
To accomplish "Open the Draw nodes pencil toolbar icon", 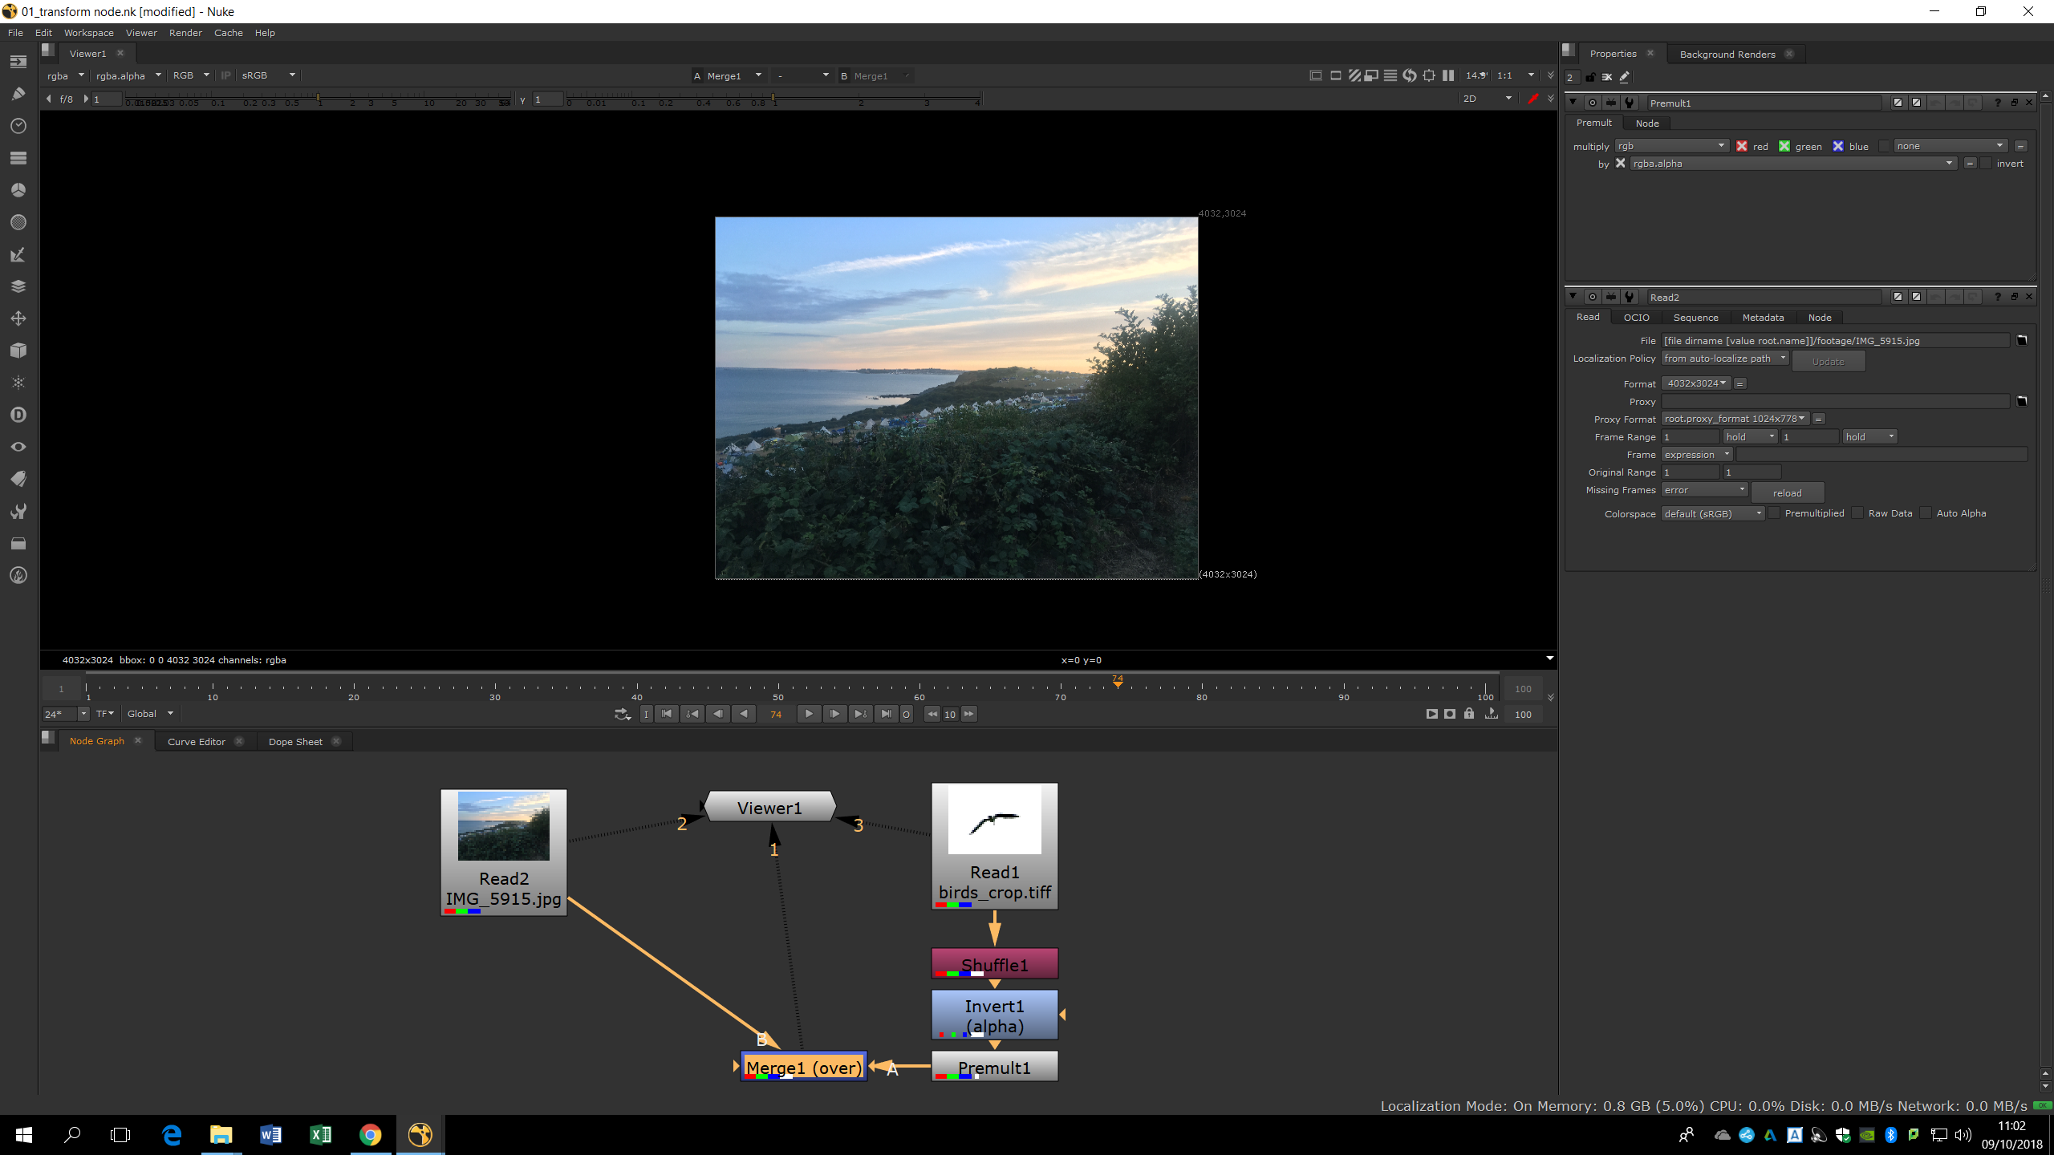I will pos(18,94).
